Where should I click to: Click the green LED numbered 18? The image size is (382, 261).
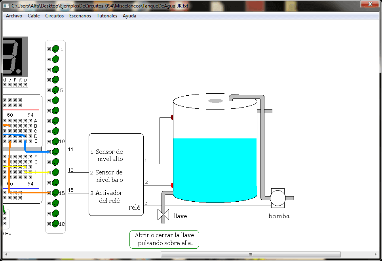pyautogui.click(x=55, y=224)
